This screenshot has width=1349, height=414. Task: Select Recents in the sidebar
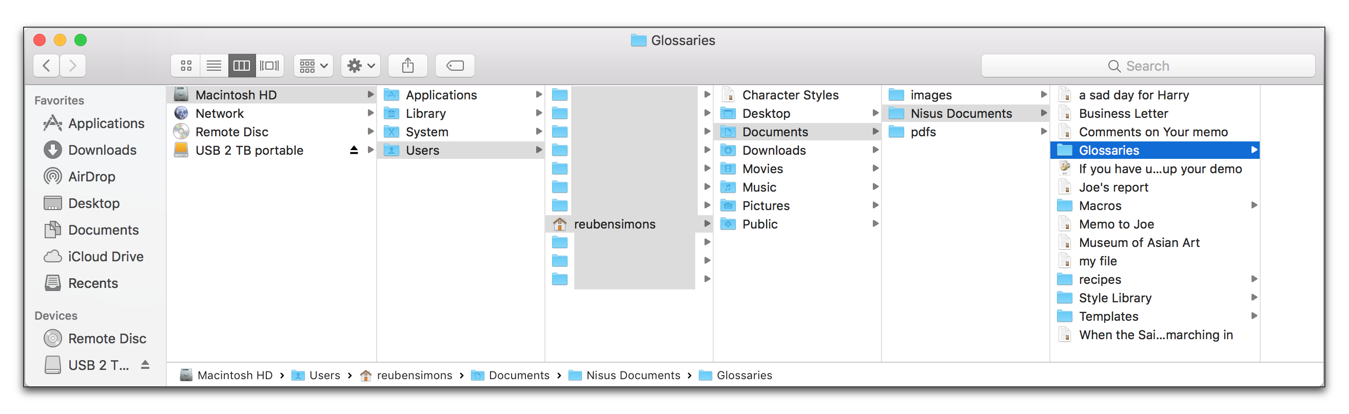pos(93,283)
